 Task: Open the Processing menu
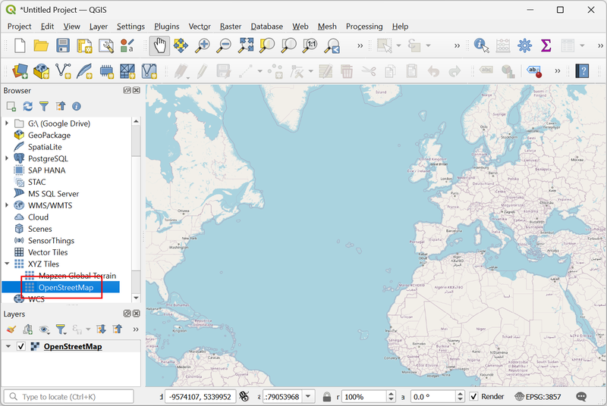pos(364,27)
